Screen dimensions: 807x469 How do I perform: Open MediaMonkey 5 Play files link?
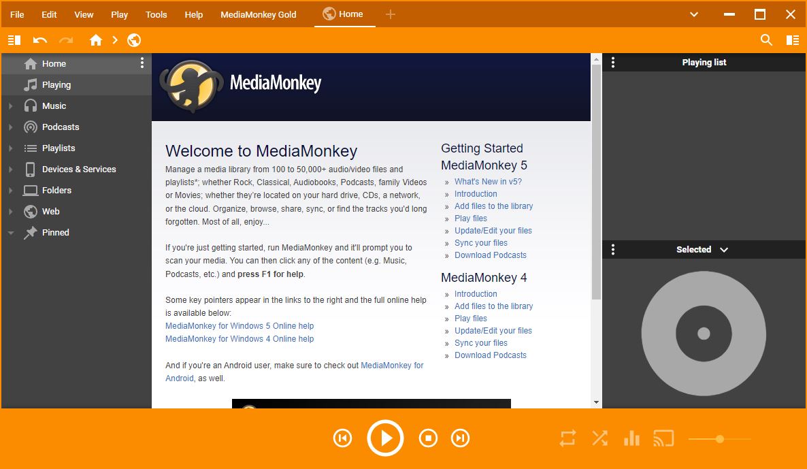coord(470,219)
